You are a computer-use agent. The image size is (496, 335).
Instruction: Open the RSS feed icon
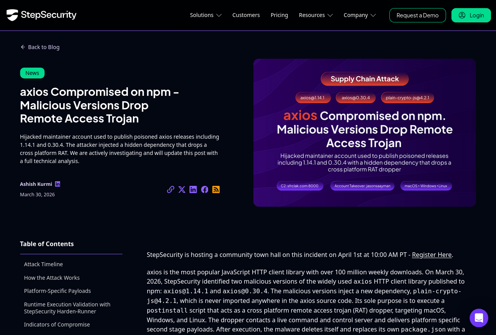tap(216, 189)
